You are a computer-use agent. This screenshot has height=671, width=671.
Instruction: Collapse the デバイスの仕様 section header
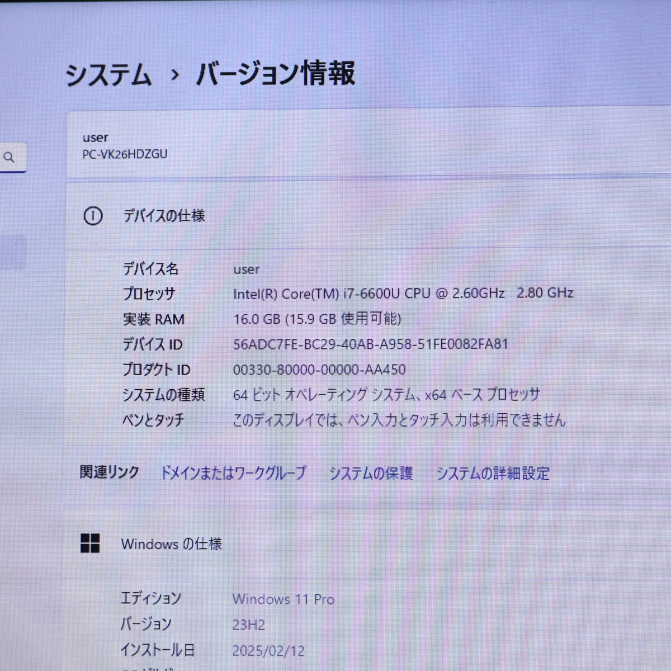click(x=368, y=216)
